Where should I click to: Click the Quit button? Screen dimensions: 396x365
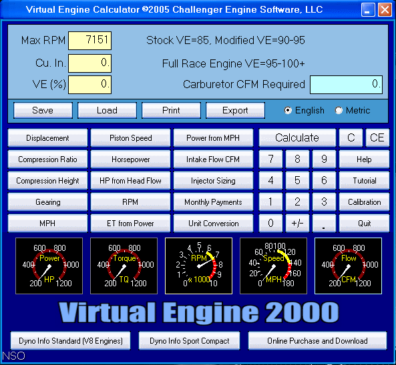point(364,223)
